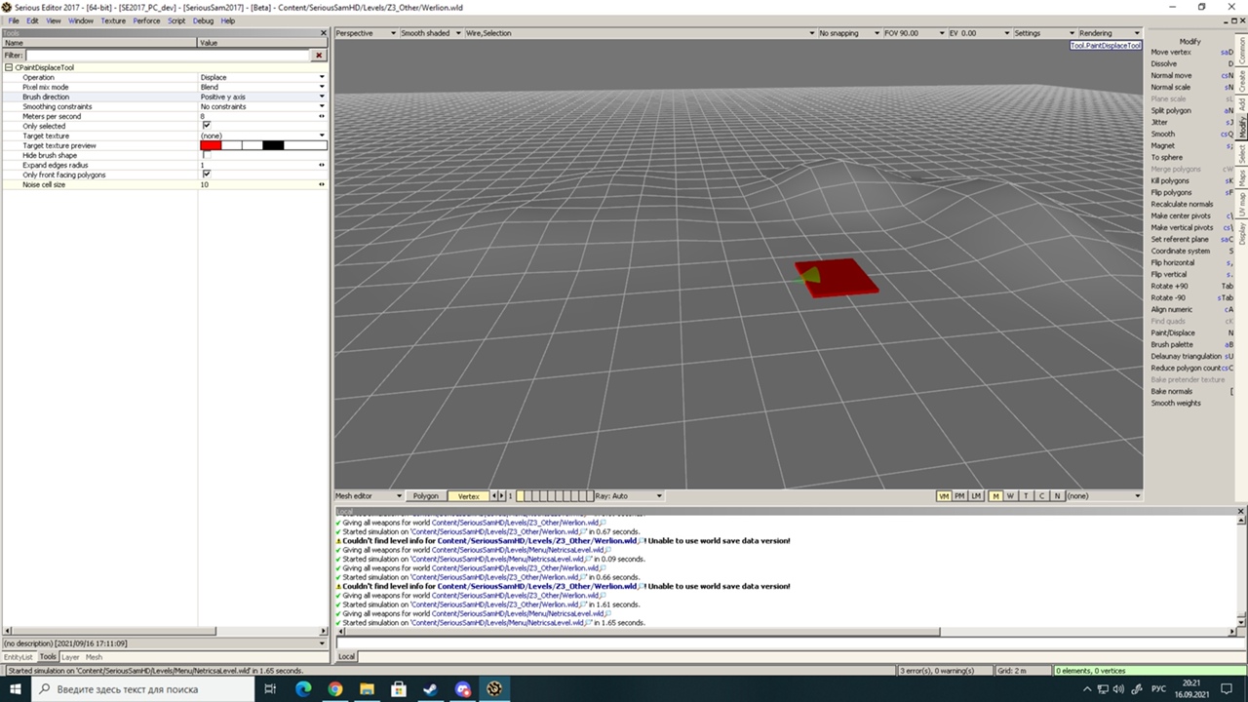1248x702 pixels.
Task: Click the Move vertex command
Action: click(x=1191, y=52)
